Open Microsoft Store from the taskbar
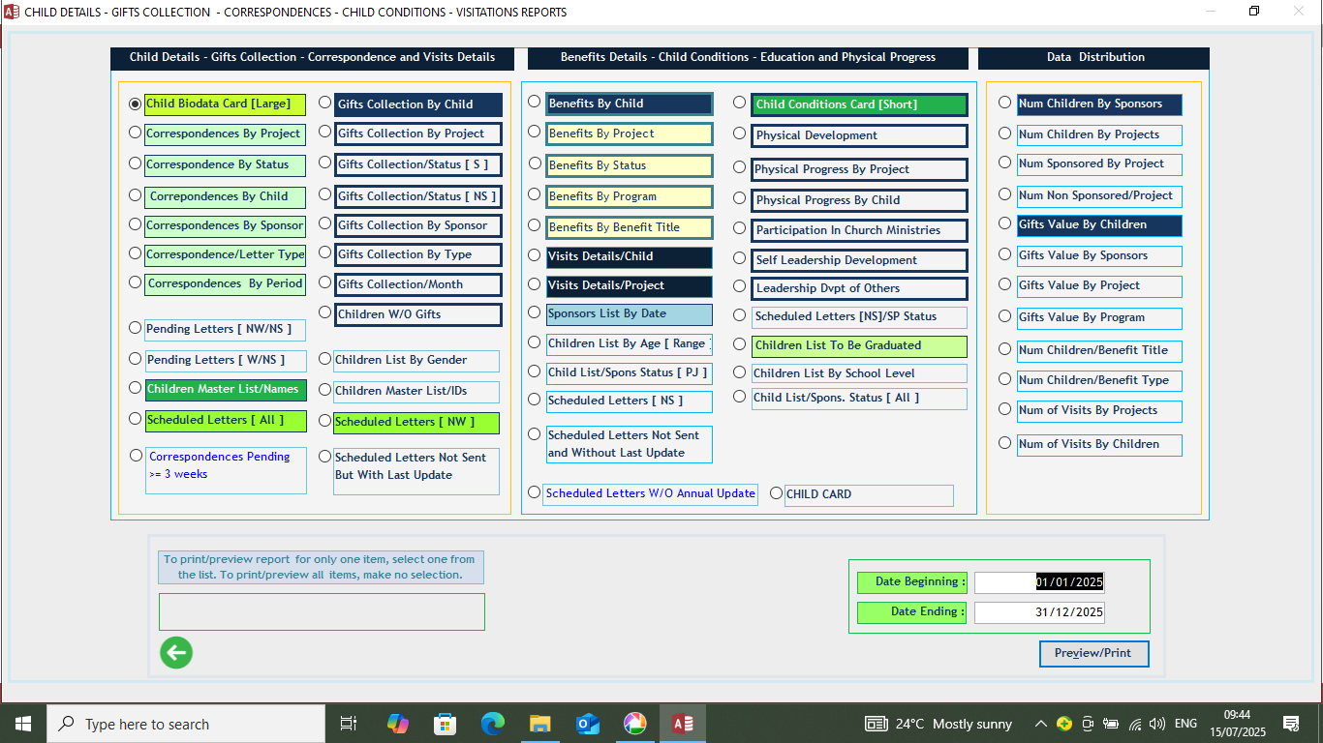 click(446, 724)
